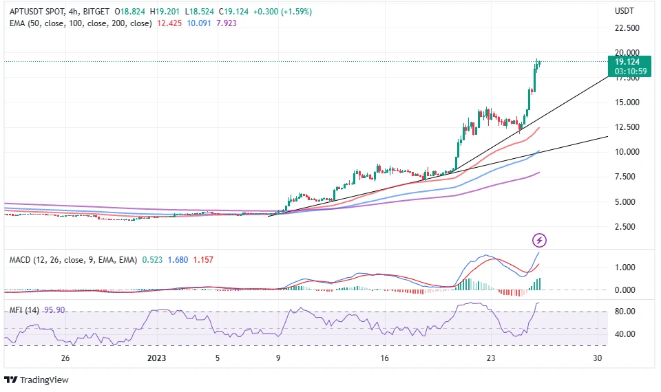
Task: Click the 5 date axis label
Action: 218,358
